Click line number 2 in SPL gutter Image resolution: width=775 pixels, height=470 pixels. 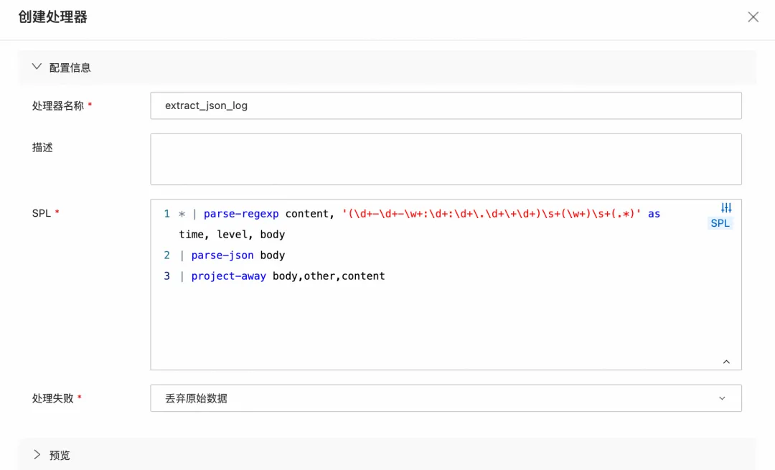[x=166, y=255]
